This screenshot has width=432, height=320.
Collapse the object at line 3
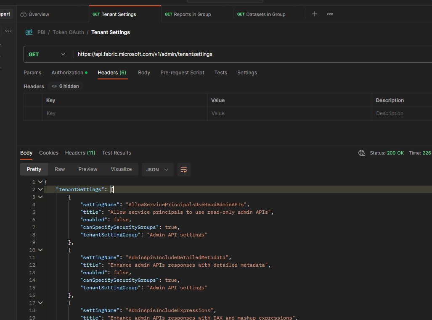(40, 197)
